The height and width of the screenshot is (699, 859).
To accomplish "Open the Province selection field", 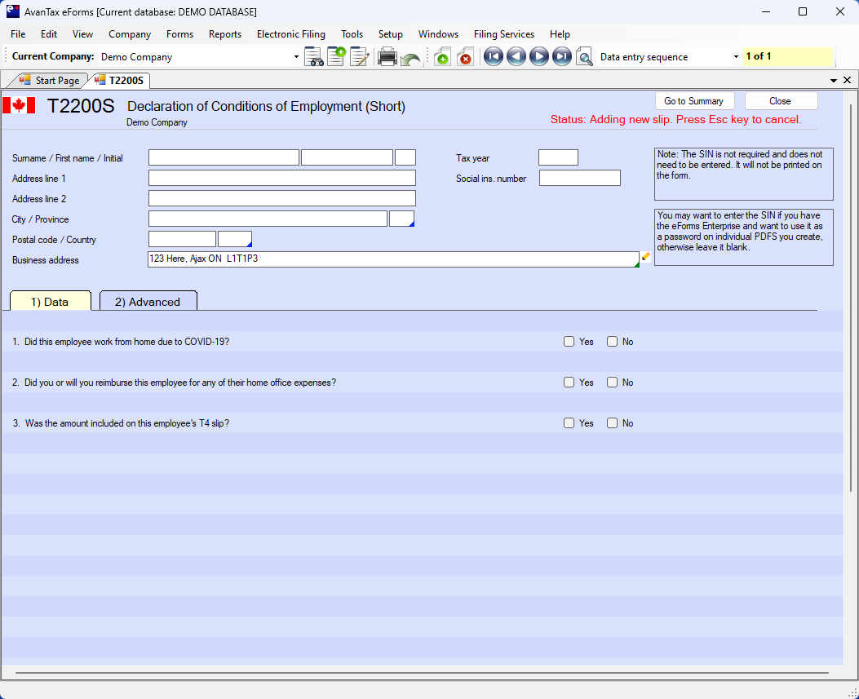I will pyautogui.click(x=401, y=219).
